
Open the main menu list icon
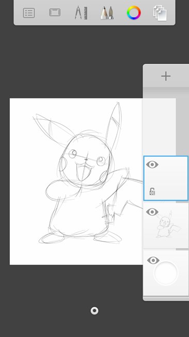click(29, 12)
